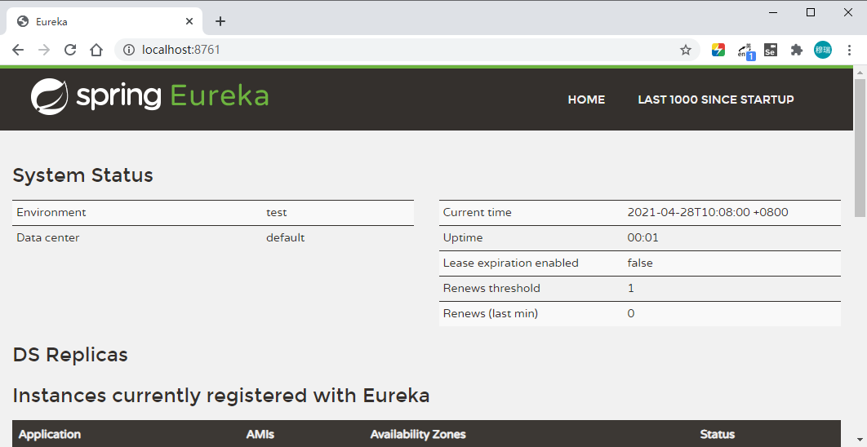Screen dimensions: 867x447
Task: View site information icon in address bar
Action: click(x=129, y=50)
